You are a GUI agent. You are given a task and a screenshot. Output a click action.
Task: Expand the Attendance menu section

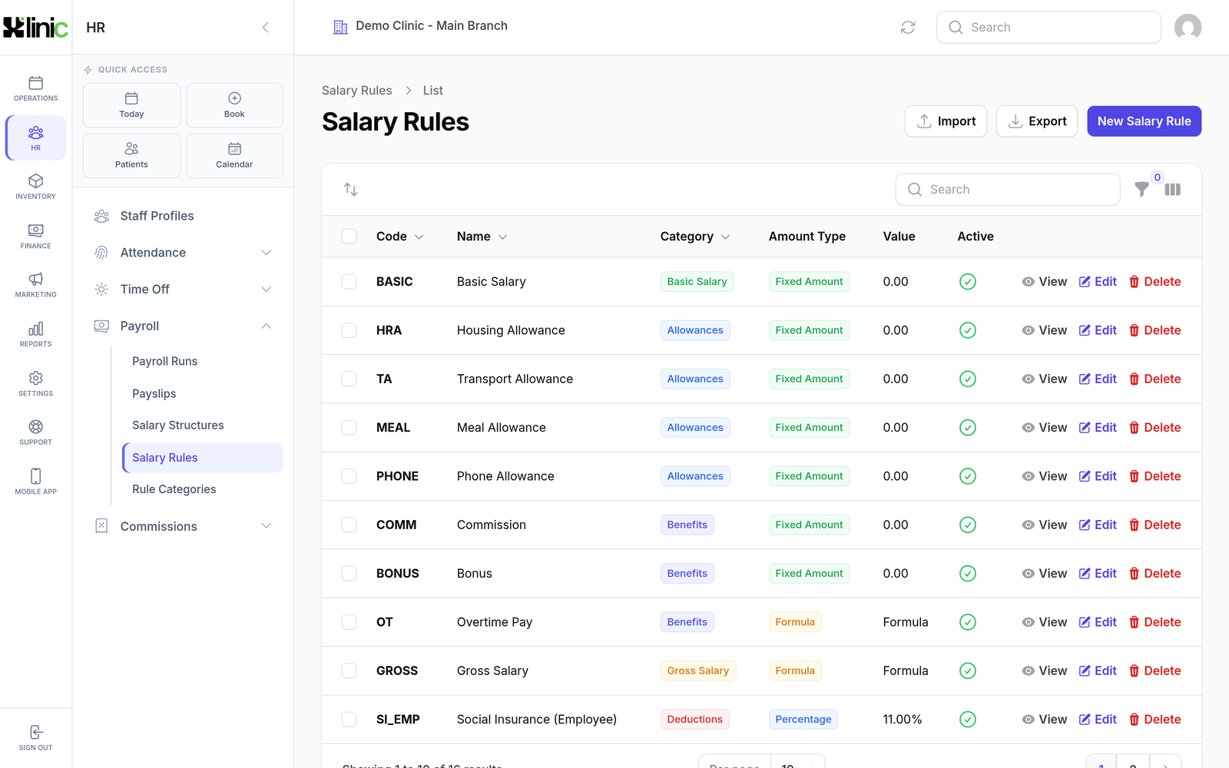point(183,253)
